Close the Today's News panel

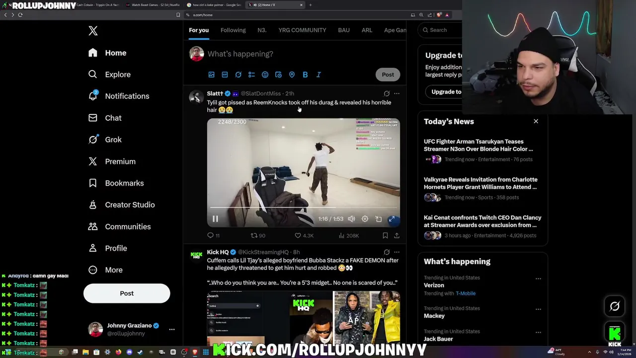[536, 121]
